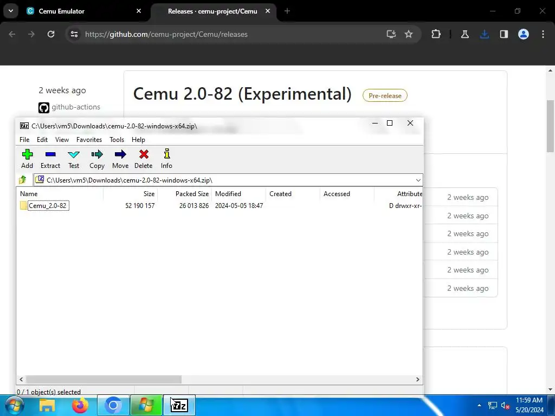
Task: Select the Copy tool in 7-Zip
Action: [97, 159]
